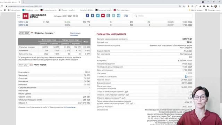Reload the page with the refresh button
The height and width of the screenshot is (125, 222).
[x=2, y=6]
